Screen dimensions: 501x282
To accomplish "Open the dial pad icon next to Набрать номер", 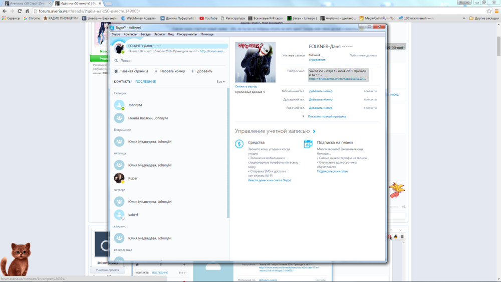I will pos(156,71).
